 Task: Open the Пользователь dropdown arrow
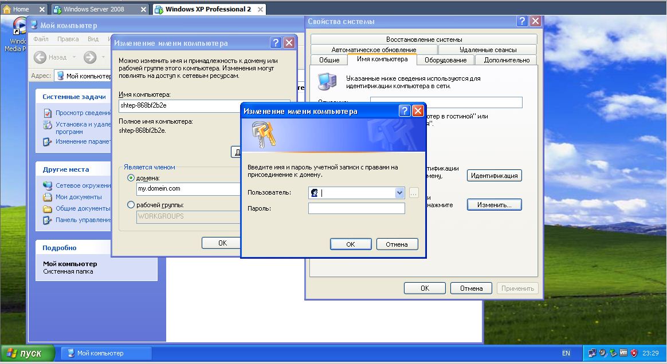399,193
